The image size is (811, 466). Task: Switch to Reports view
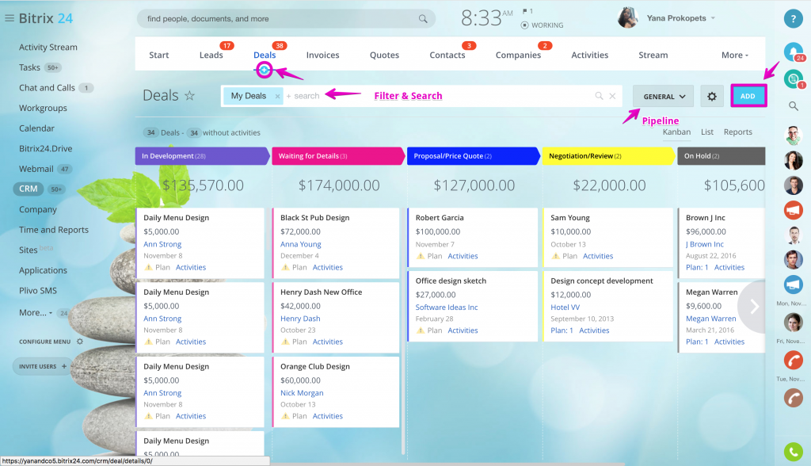[737, 132]
